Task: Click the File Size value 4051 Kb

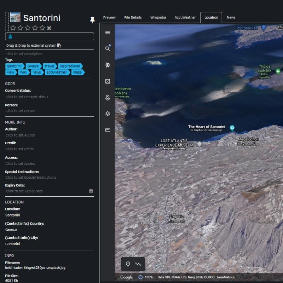Action: click(x=11, y=281)
